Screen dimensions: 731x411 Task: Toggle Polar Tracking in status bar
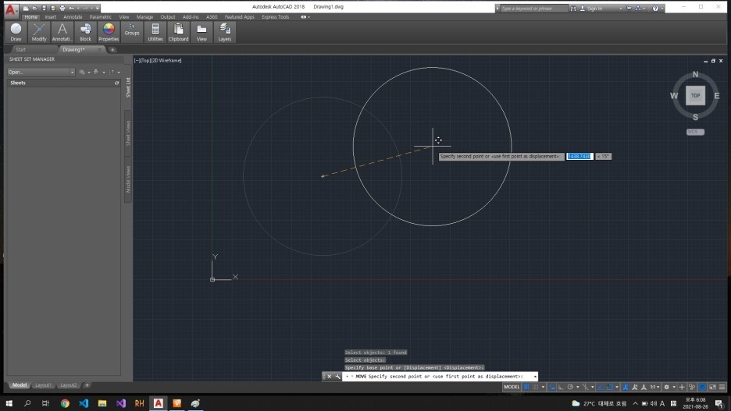tap(570, 387)
